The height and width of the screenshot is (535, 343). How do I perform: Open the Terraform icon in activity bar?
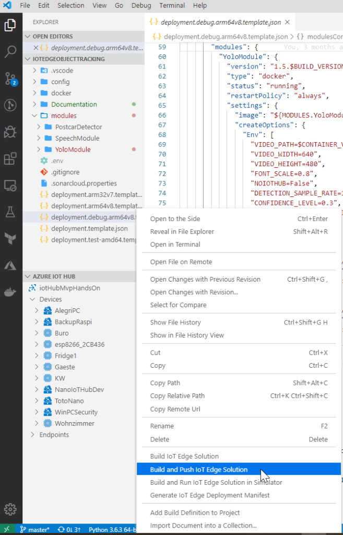point(10,238)
